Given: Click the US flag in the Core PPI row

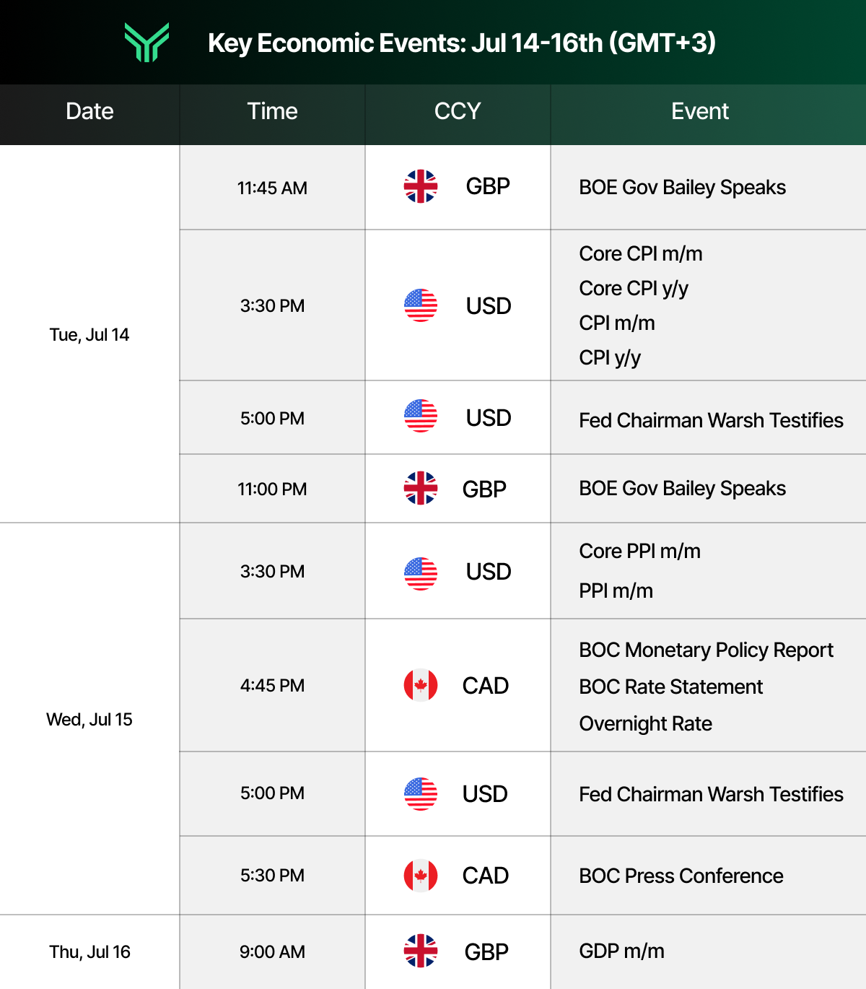Looking at the screenshot, I should point(421,574).
